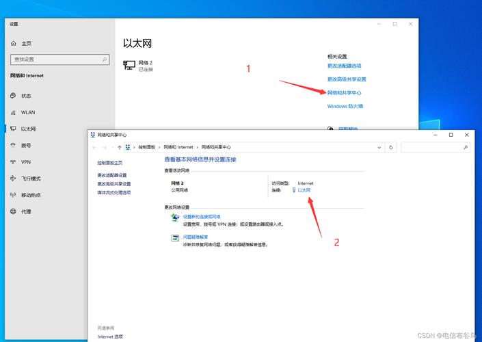The height and width of the screenshot is (342, 482).
Task: Click the new connection setup icon
Action: (x=175, y=218)
